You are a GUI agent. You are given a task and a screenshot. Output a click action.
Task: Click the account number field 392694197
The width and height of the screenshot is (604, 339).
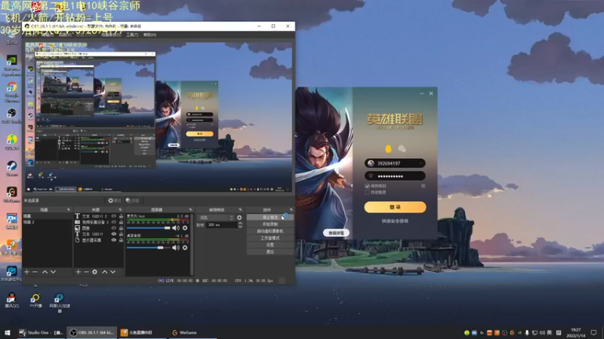coord(395,163)
